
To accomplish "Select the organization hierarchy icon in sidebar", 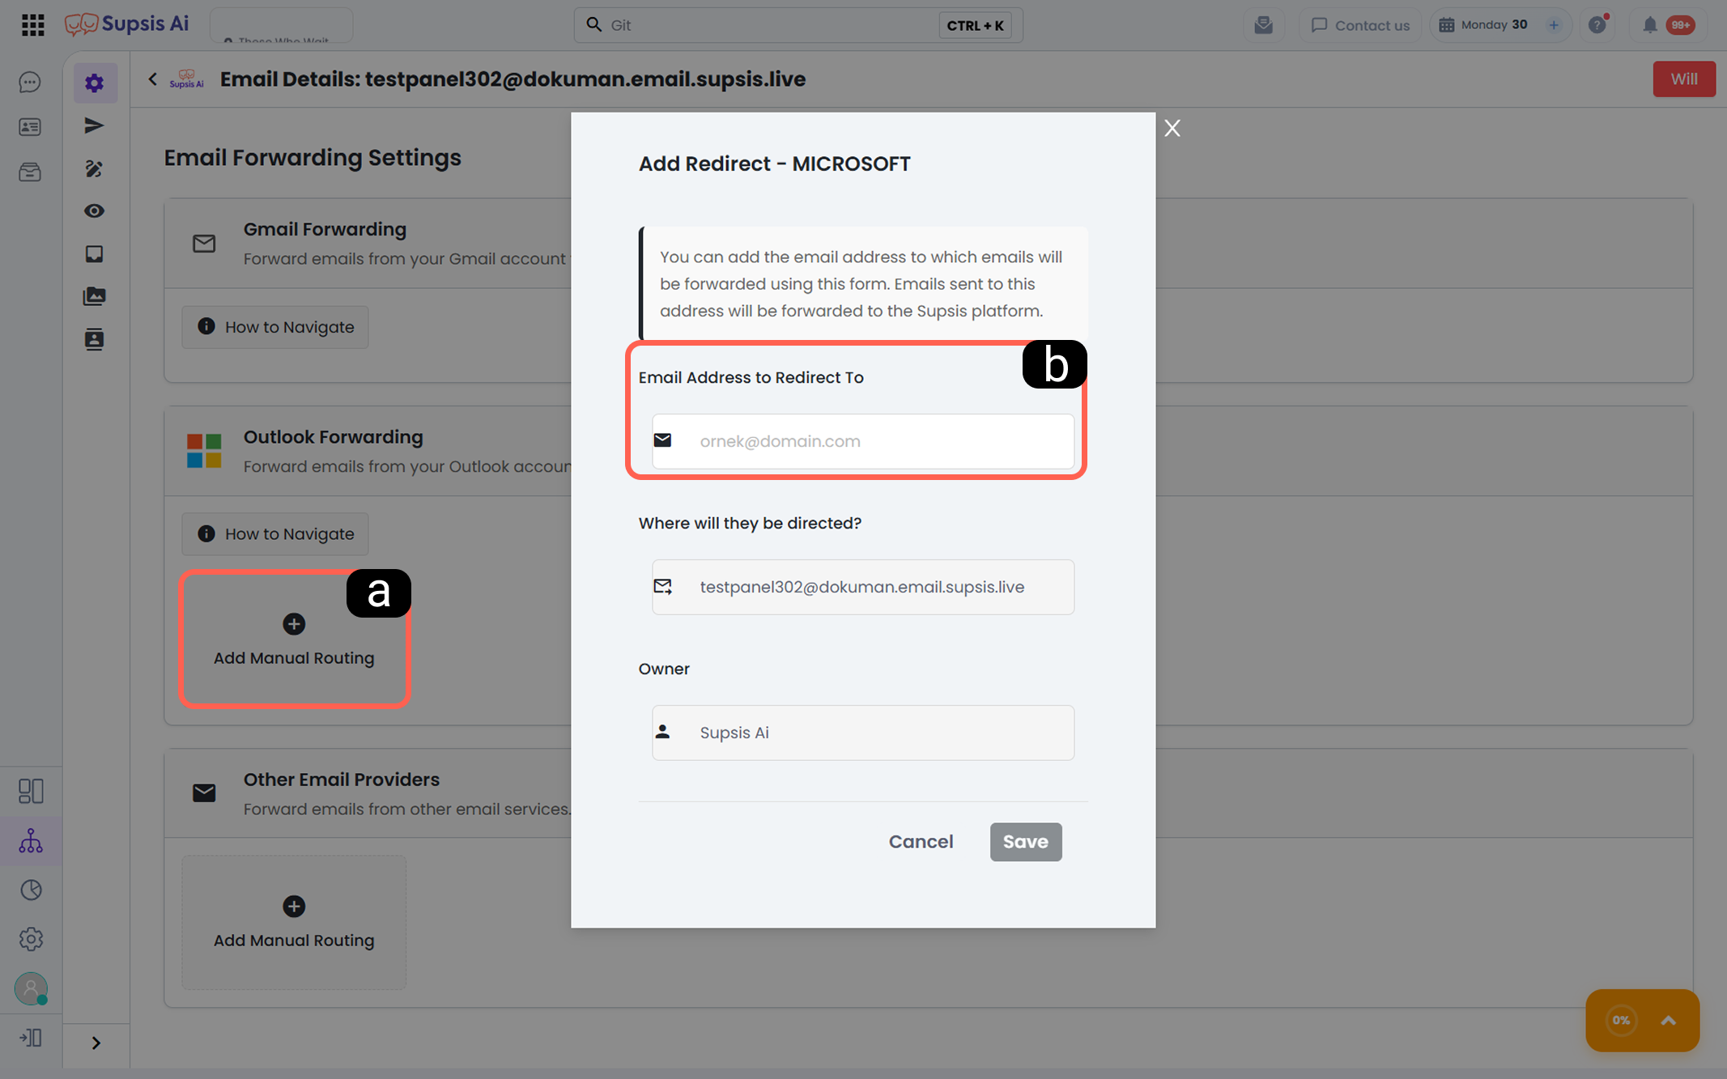I will 31,841.
